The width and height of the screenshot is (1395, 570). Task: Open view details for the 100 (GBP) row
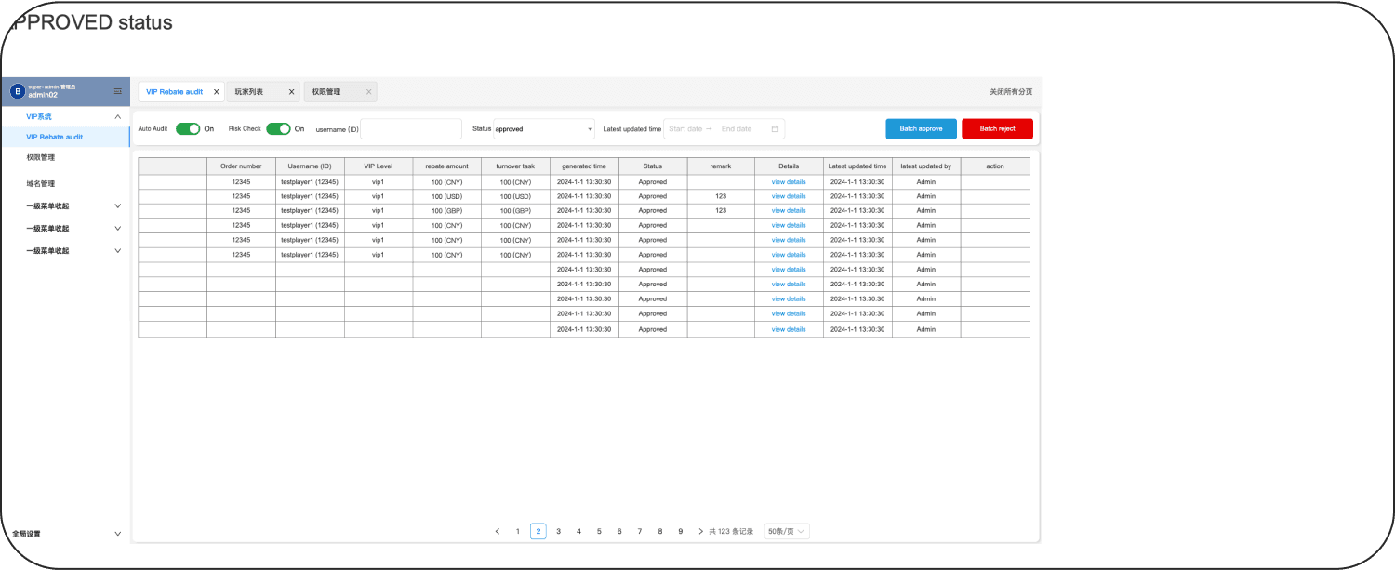(789, 211)
